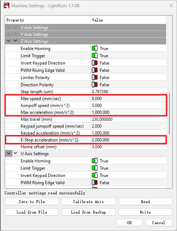Screen dimensions: 177x231
Task: Select the E-Stop acceleration property label
Action: tap(50, 140)
